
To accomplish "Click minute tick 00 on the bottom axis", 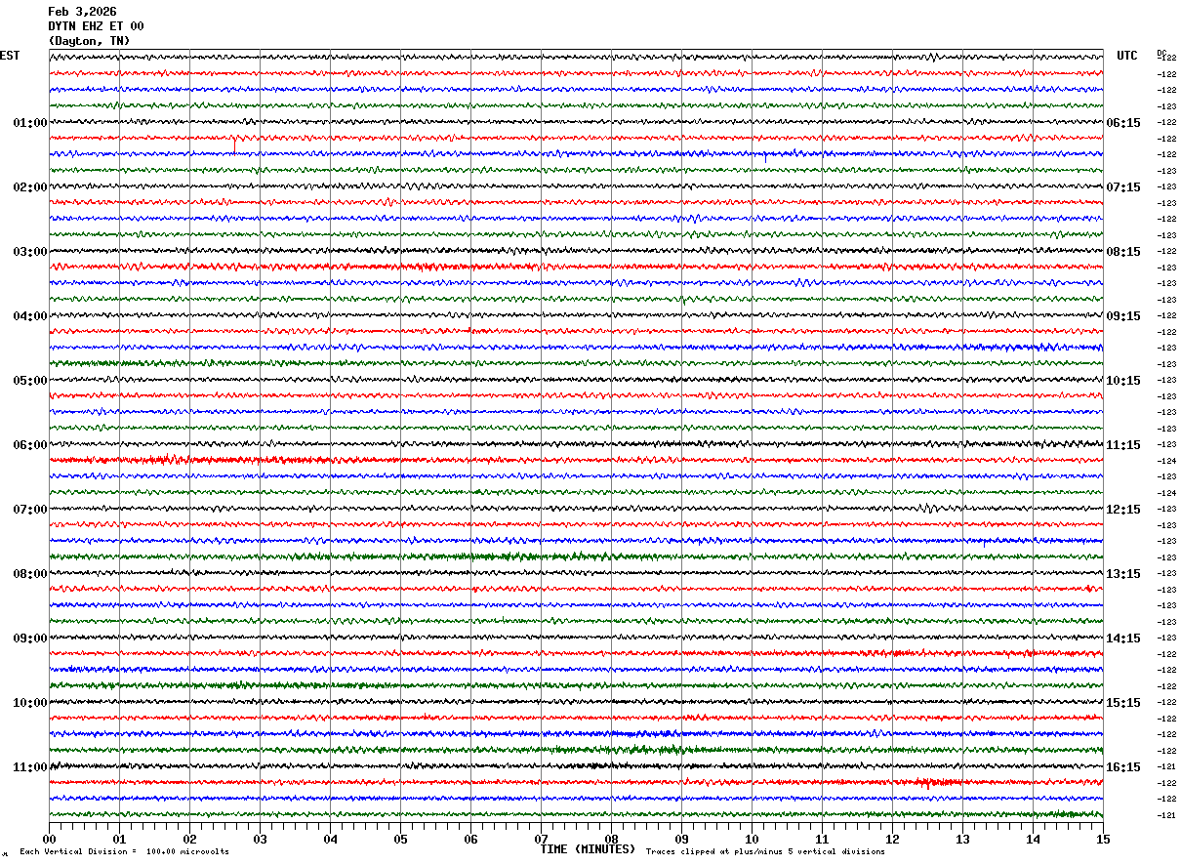I will 49,839.
